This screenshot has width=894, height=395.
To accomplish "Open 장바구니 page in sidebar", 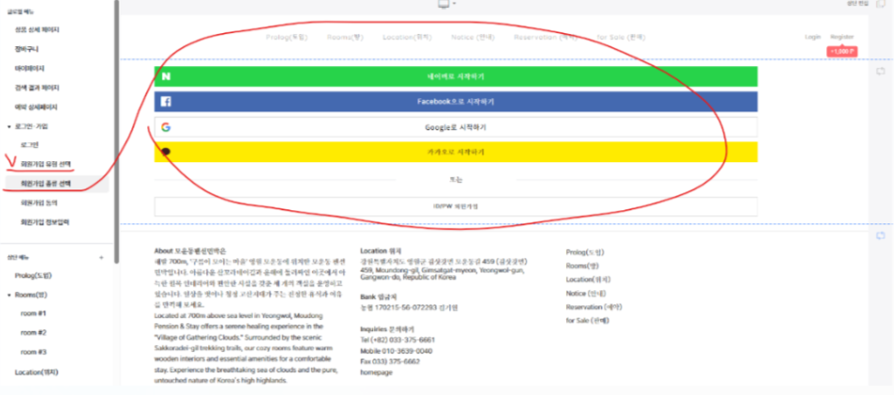I will [x=26, y=49].
